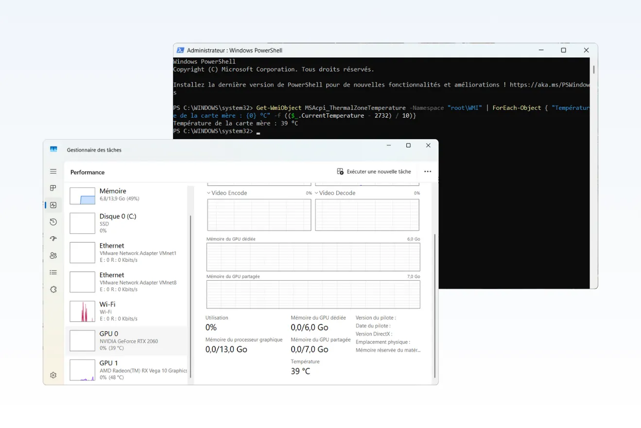Expand the Video Encode graph dropdown
The width and height of the screenshot is (641, 428).
click(x=209, y=193)
